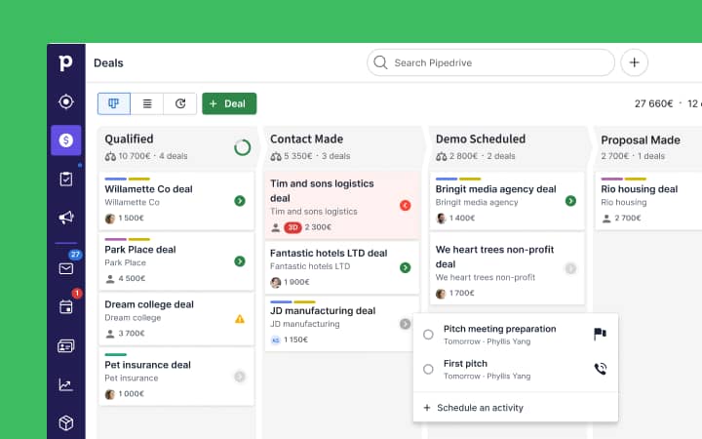This screenshot has height=439, width=702.
Task: Click We heart trees grey activity arrow
Action: 570,268
